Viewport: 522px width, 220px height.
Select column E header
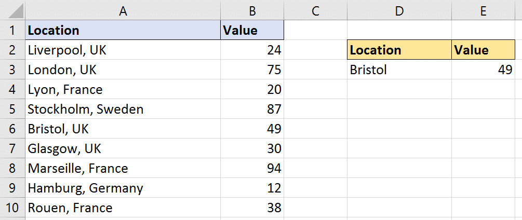pyautogui.click(x=484, y=11)
